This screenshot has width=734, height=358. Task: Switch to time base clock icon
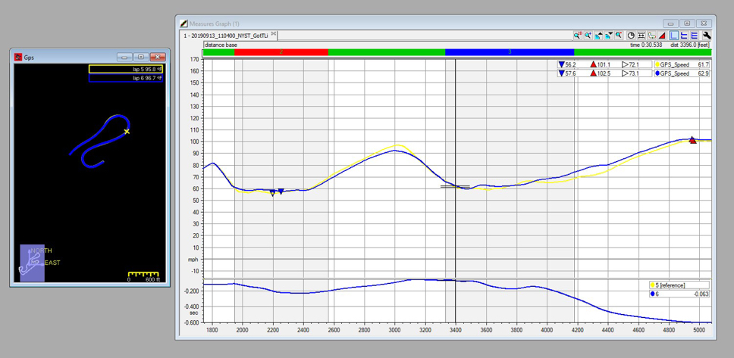click(x=631, y=35)
